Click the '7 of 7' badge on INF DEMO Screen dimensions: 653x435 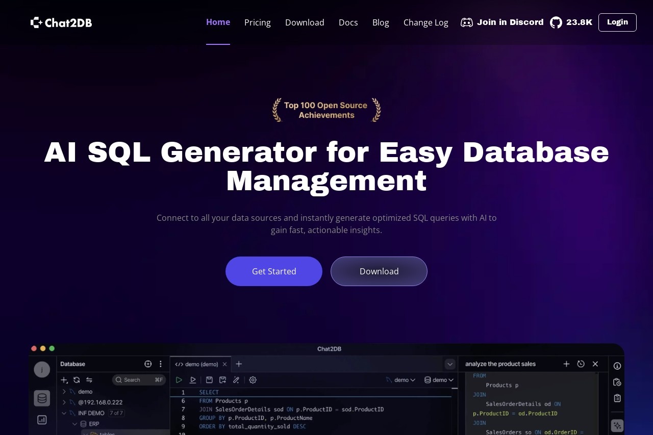pos(116,413)
